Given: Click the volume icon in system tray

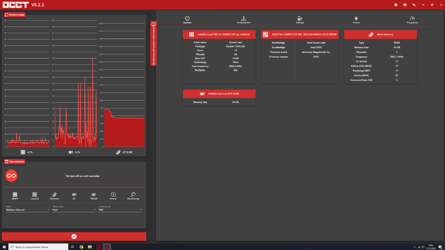Looking at the screenshot, I should pos(423,247).
